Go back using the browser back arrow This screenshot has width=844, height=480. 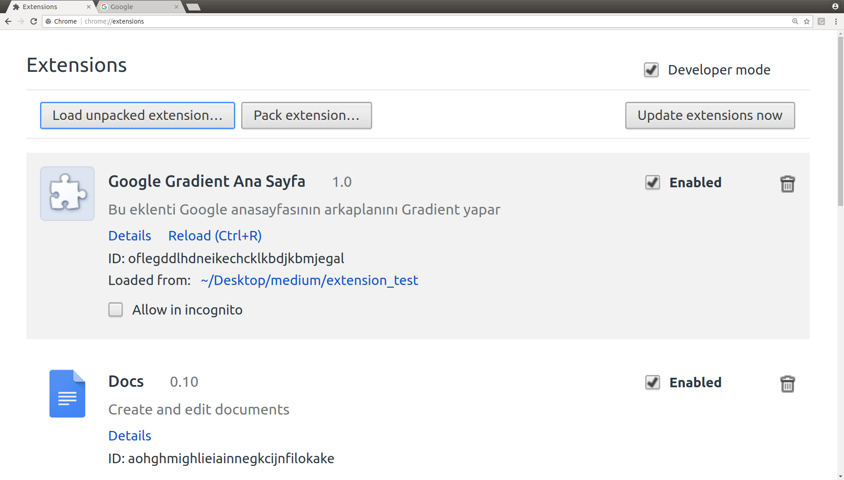click(8, 21)
